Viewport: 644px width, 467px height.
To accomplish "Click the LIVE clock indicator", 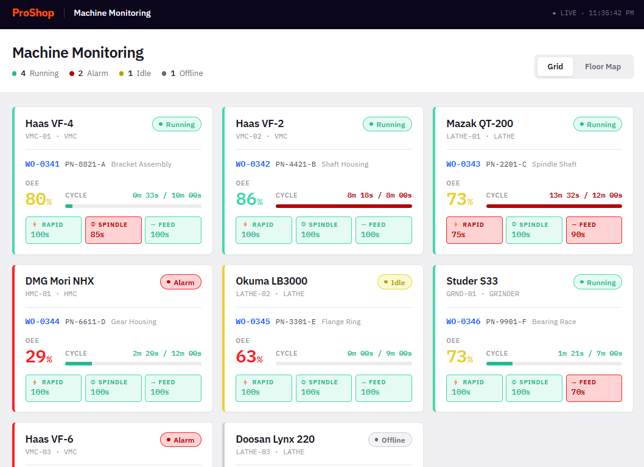I will [593, 13].
